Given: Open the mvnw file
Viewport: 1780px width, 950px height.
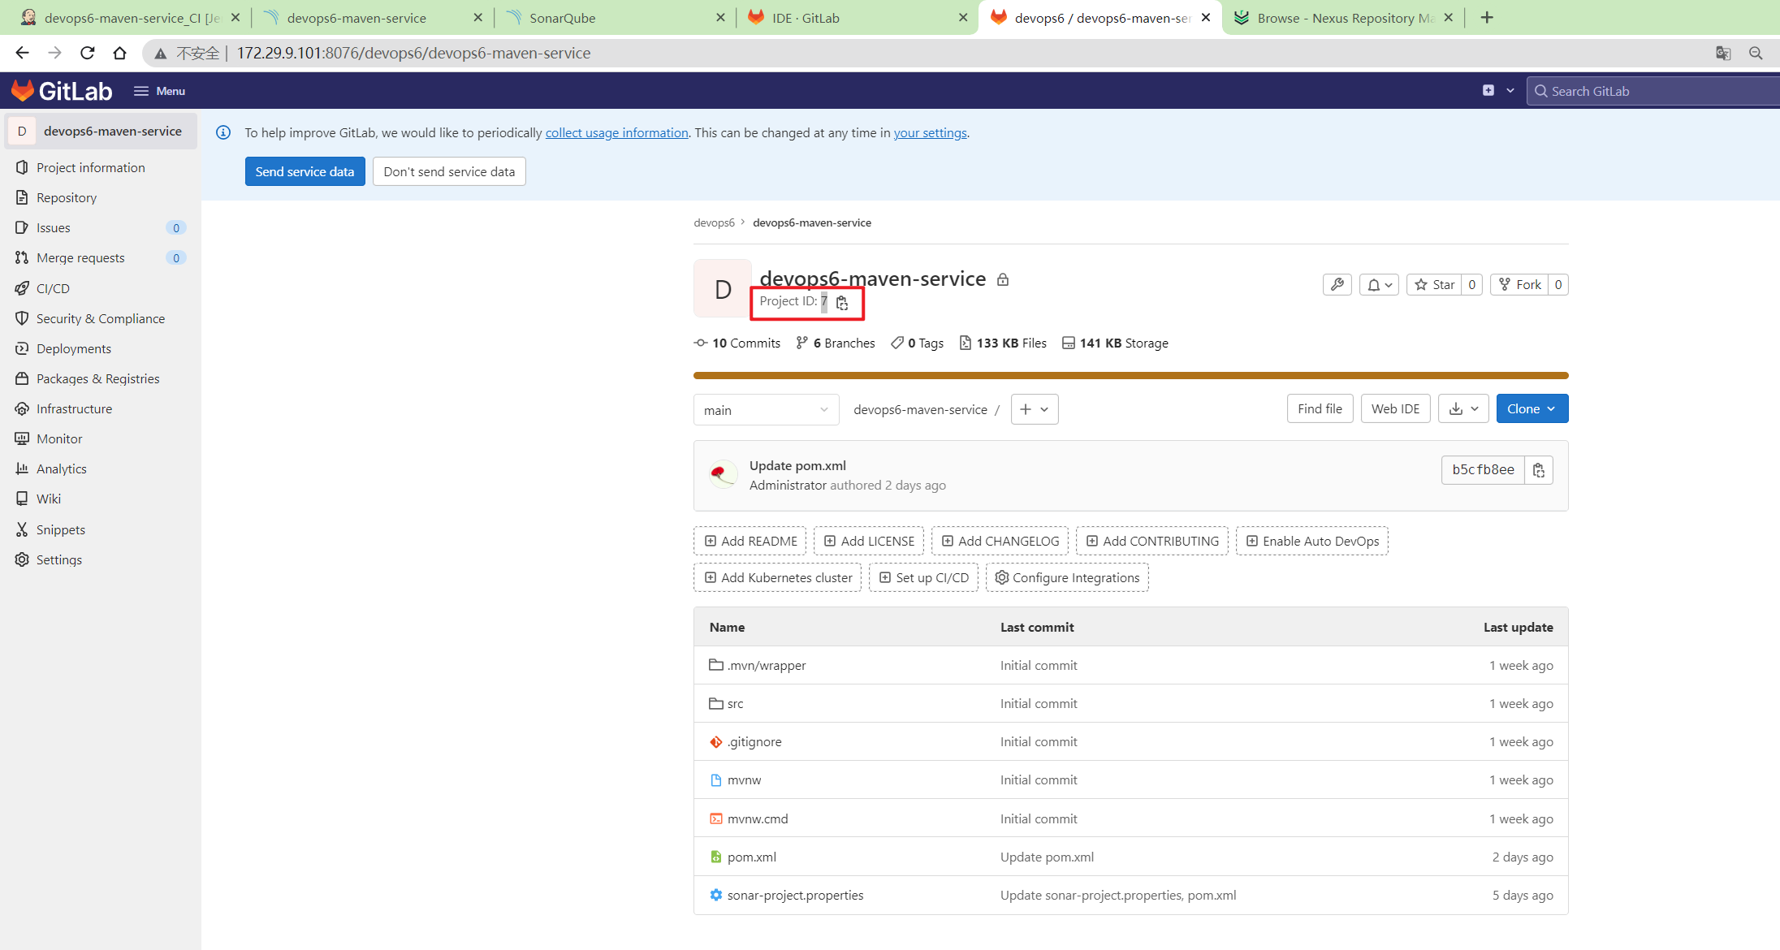Looking at the screenshot, I should coord(744,779).
